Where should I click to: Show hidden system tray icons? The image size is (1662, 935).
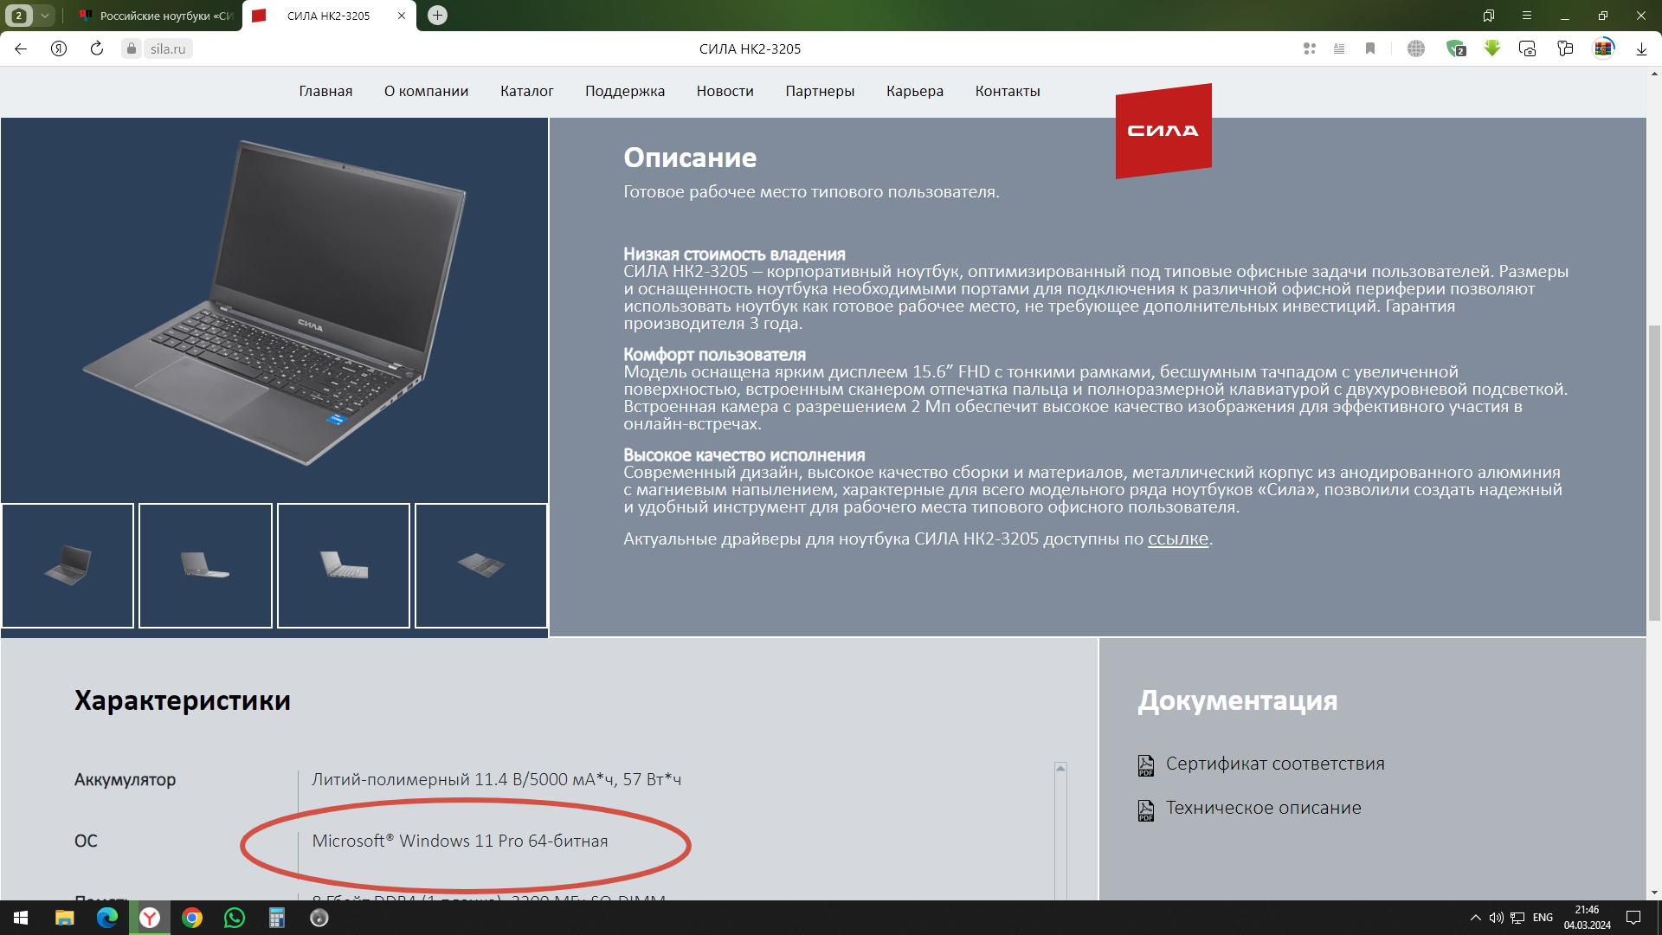click(x=1475, y=918)
